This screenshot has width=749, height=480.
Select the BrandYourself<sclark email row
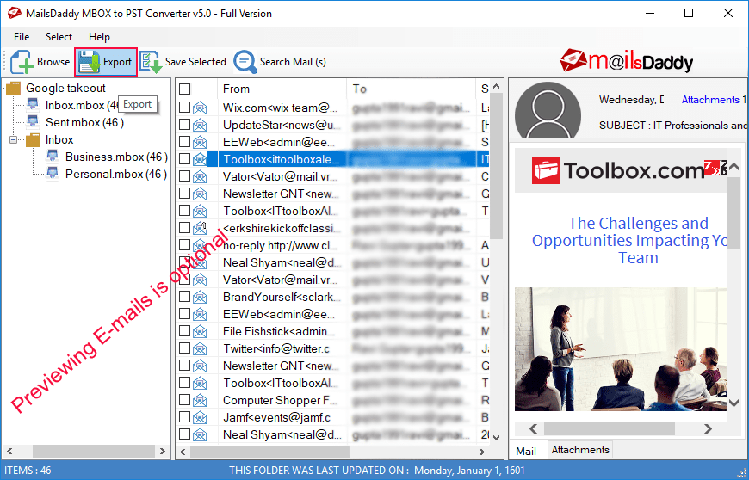click(x=332, y=297)
